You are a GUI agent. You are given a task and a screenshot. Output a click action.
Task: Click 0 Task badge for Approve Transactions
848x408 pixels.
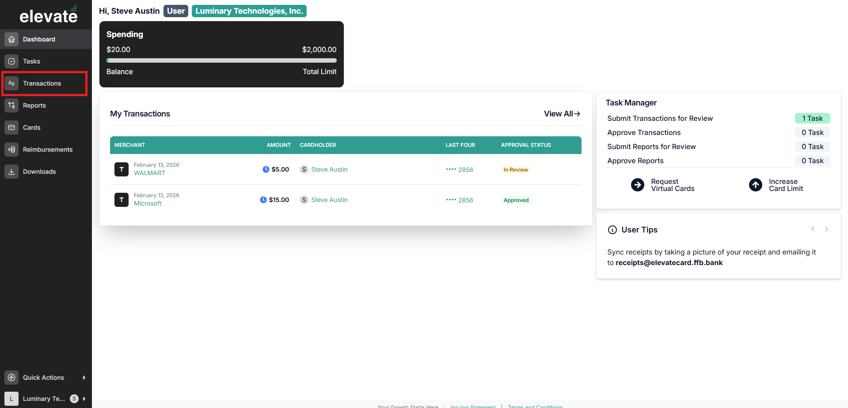813,132
